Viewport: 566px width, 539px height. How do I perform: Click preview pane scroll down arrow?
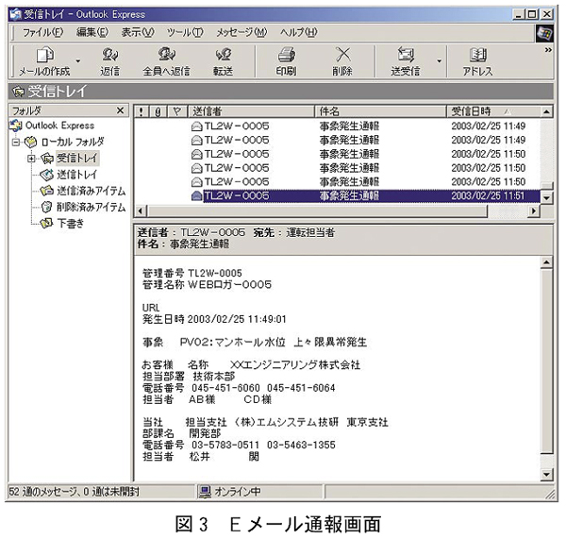pyautogui.click(x=547, y=475)
